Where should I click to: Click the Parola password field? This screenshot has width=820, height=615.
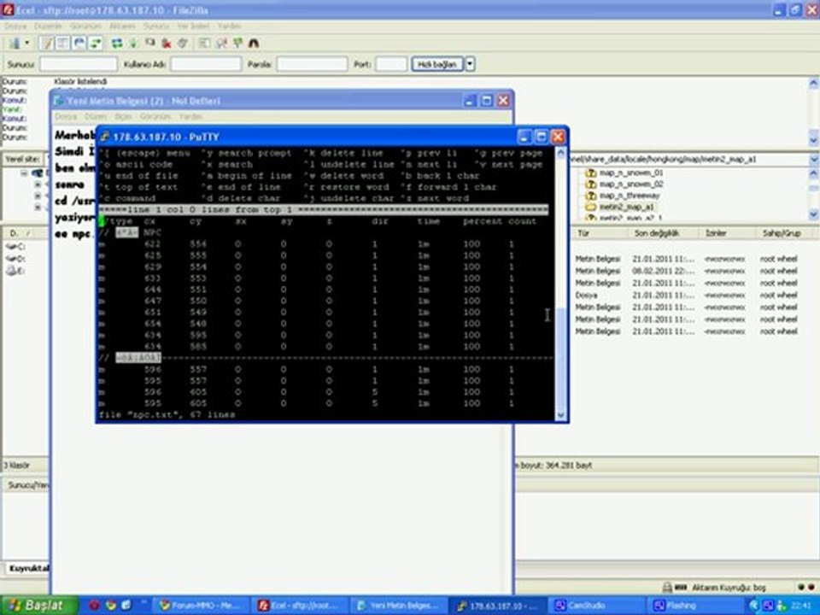[x=312, y=64]
